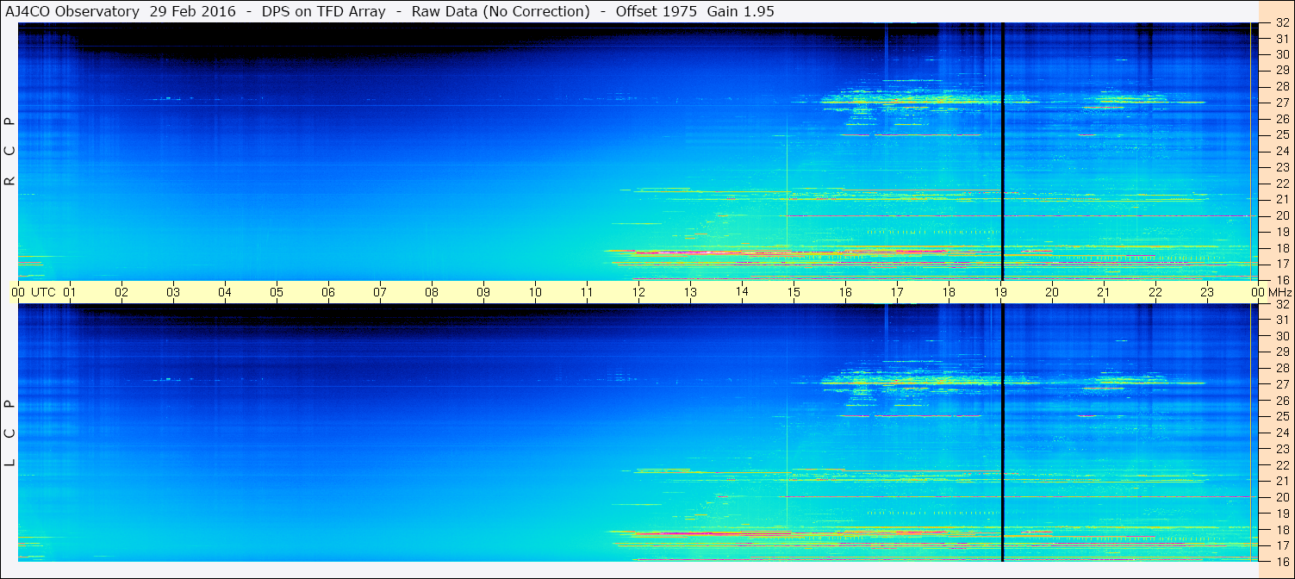
Task: Select hour 10 on the time axis
Action: 535,292
